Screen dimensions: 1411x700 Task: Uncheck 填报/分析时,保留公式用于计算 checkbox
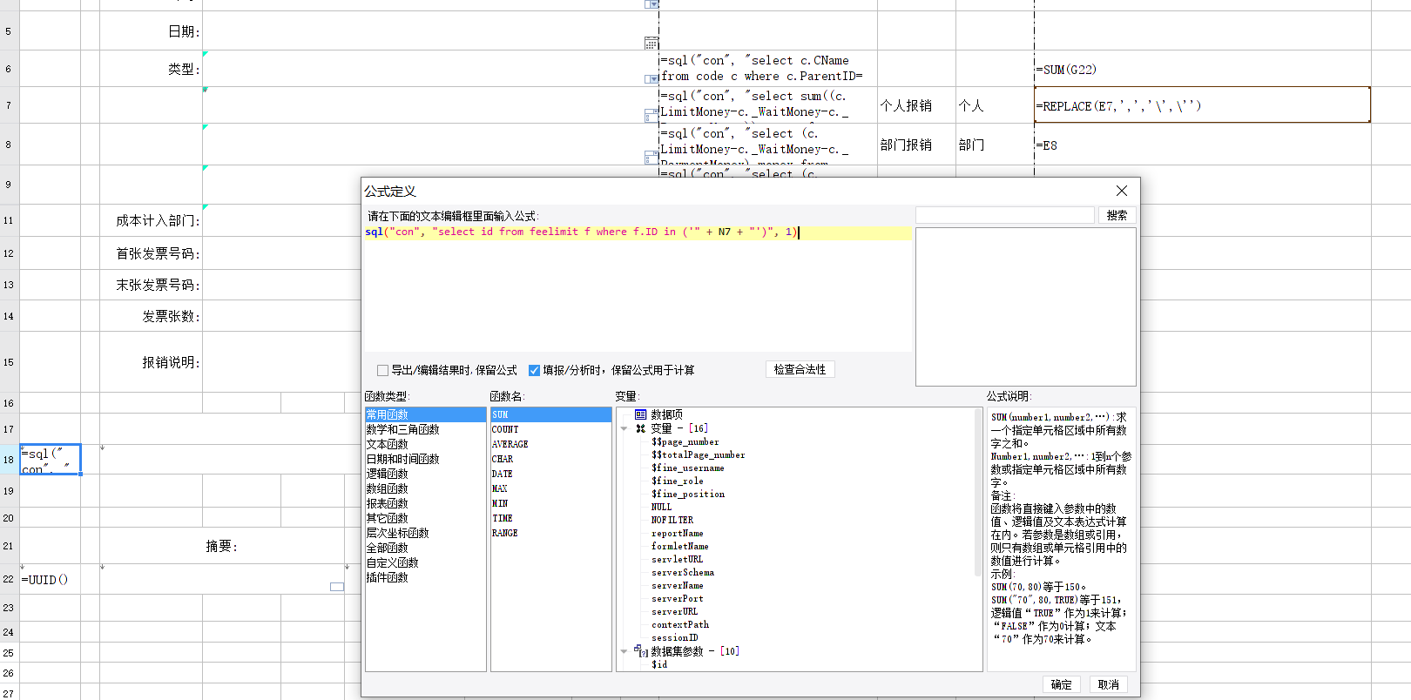pyautogui.click(x=535, y=370)
